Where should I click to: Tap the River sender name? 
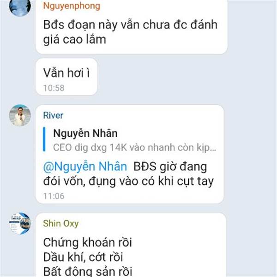(x=53, y=115)
